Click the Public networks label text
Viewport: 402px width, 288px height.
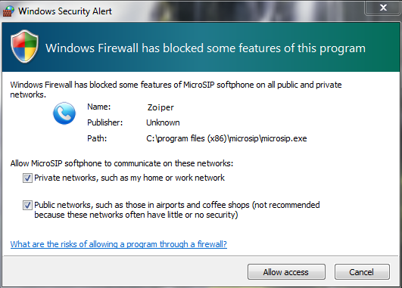(x=177, y=209)
